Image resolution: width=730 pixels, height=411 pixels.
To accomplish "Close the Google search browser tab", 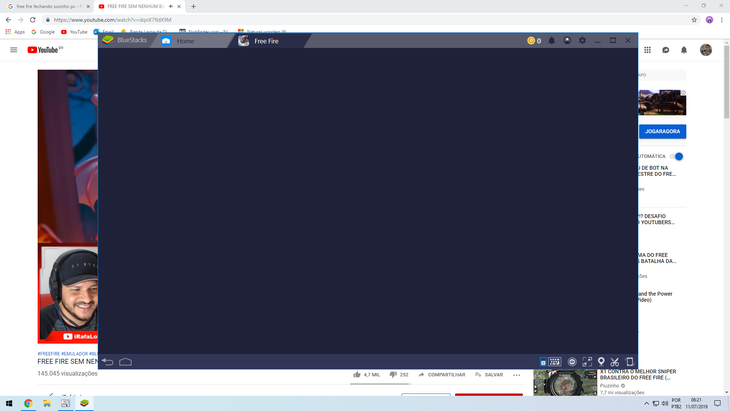I will pos(88,6).
